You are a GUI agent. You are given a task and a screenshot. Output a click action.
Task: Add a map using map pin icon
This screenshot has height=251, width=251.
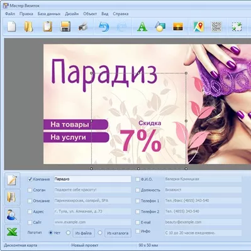tap(199, 27)
